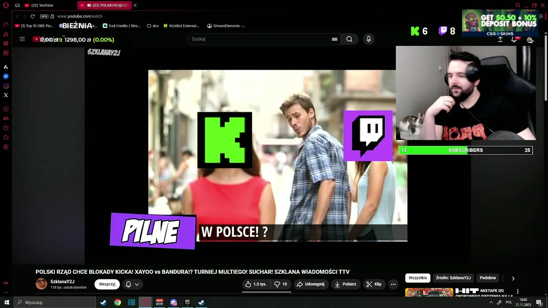
Task: Open YouTube account avatar menu
Action: pyautogui.click(x=530, y=40)
